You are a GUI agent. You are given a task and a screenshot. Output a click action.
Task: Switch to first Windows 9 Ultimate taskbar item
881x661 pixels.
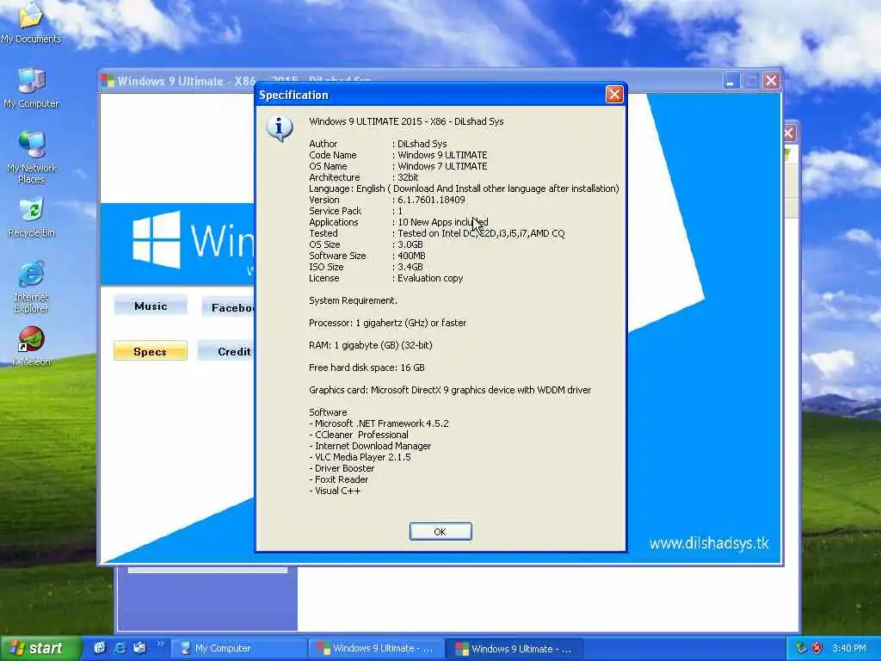(x=377, y=649)
